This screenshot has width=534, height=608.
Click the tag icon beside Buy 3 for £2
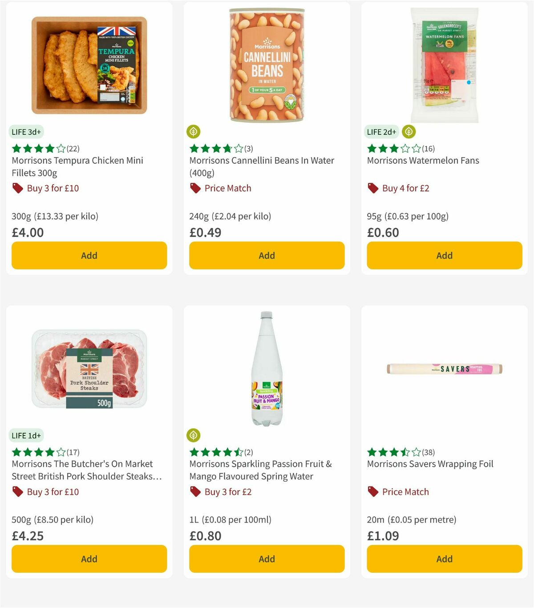coord(195,492)
